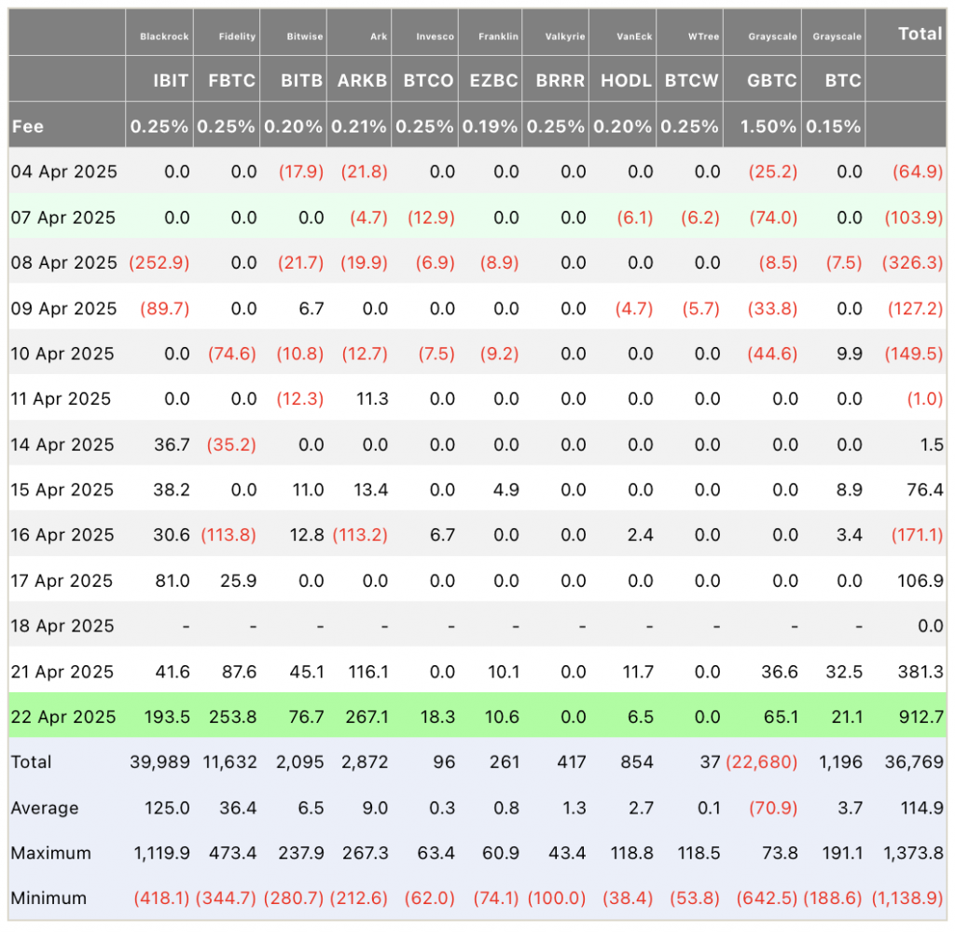
Task: Select the highlighted 22 Apr 2025 row date
Action: tap(63, 716)
